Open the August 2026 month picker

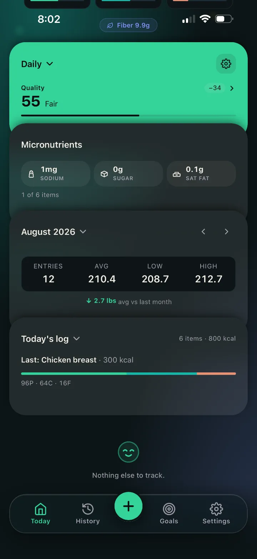(54, 232)
